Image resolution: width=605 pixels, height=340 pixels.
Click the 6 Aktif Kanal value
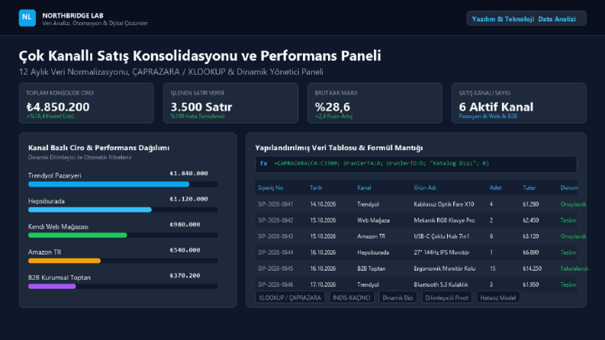pyautogui.click(x=496, y=107)
